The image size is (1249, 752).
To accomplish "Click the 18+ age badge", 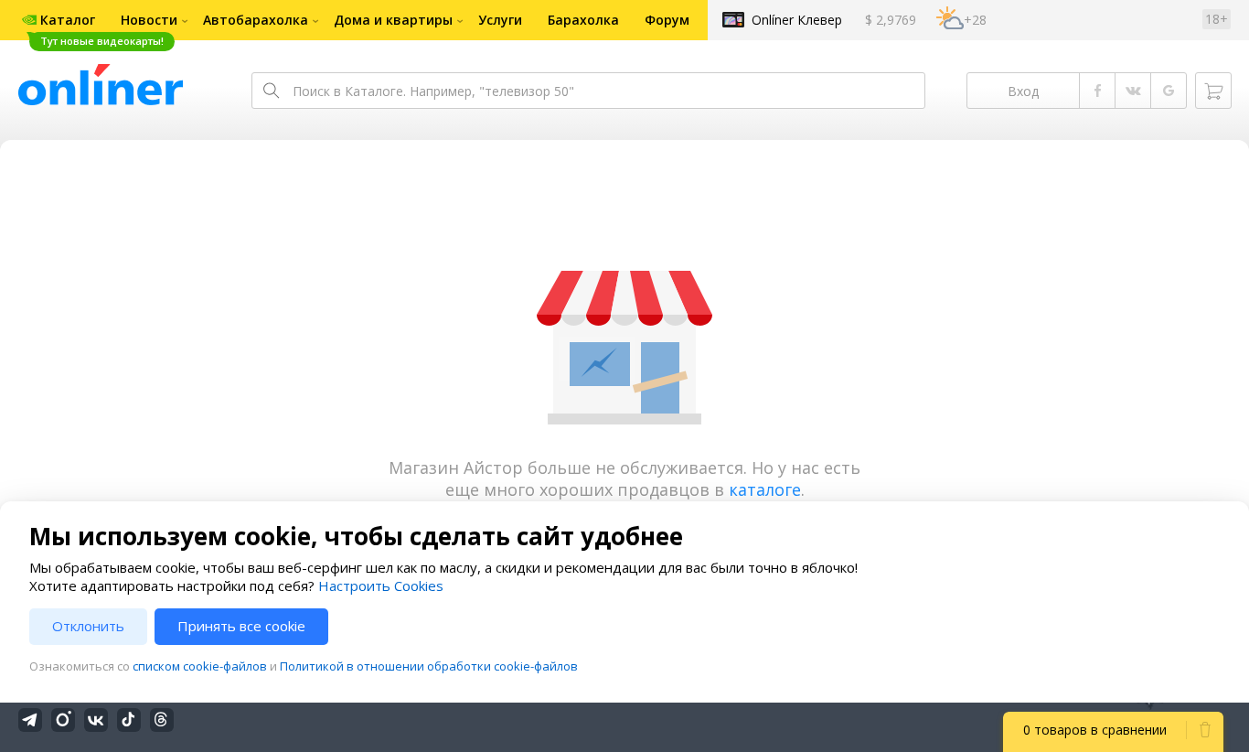I will (x=1216, y=19).
